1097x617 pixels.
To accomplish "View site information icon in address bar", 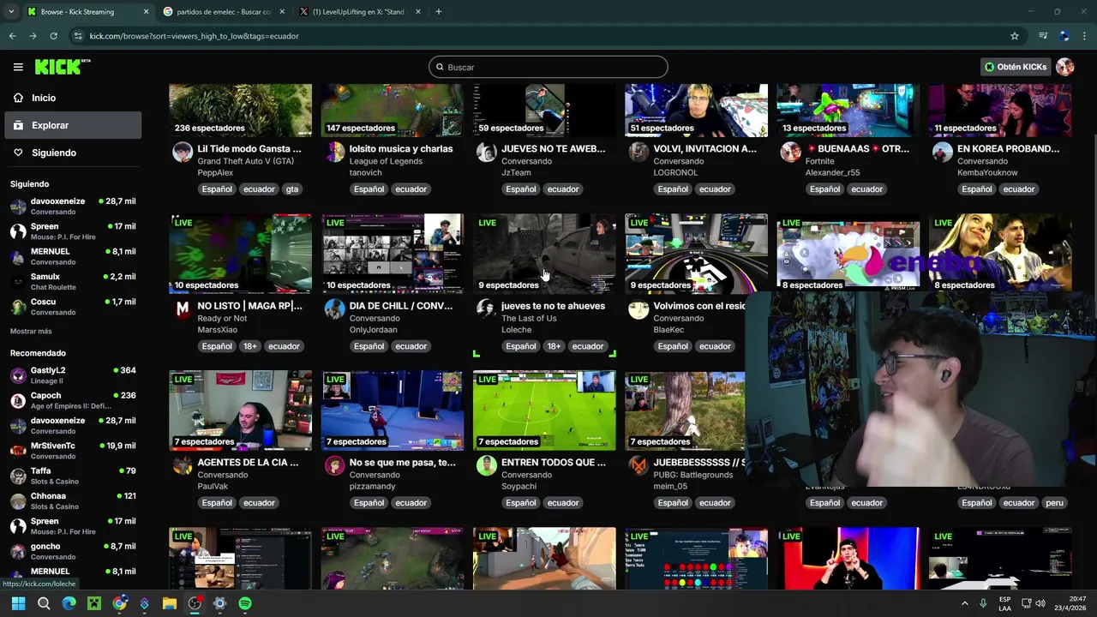I will click(78, 36).
